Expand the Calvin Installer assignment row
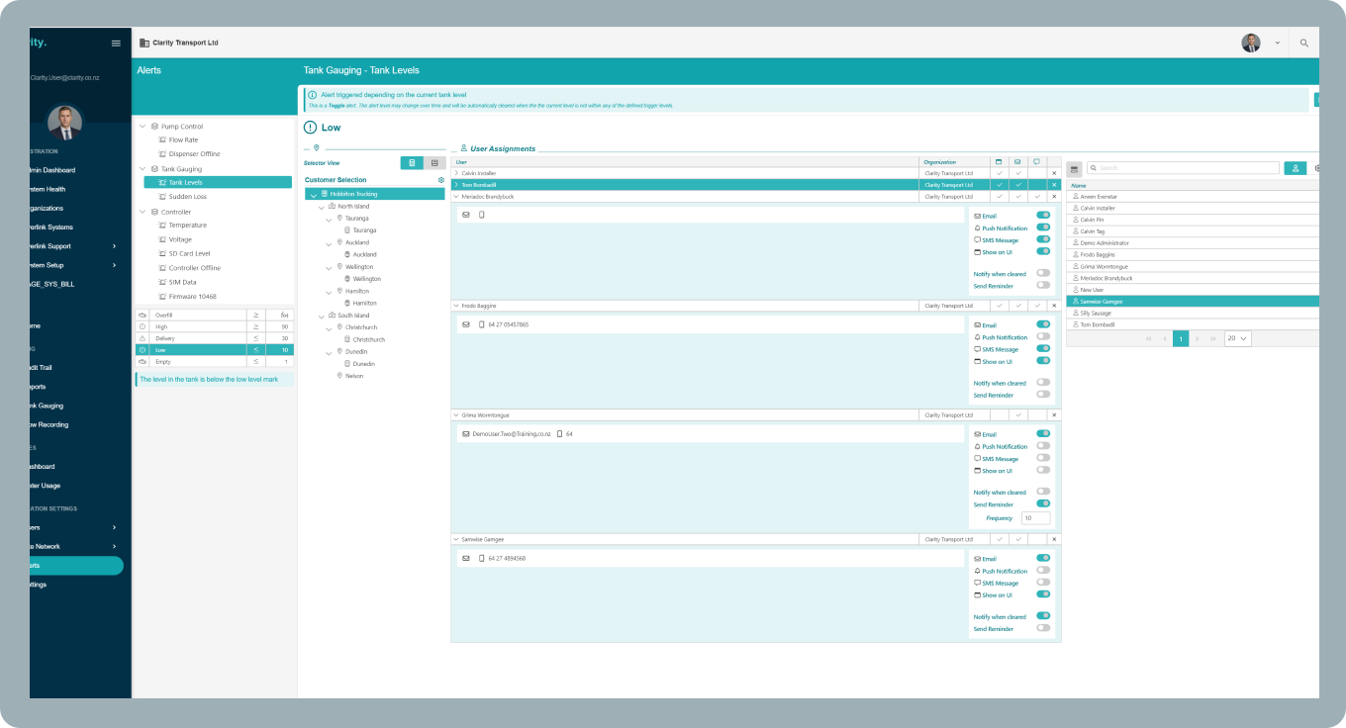This screenshot has width=1346, height=728. coord(456,173)
